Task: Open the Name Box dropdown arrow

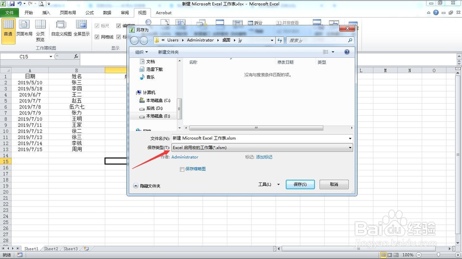Action: click(51, 56)
